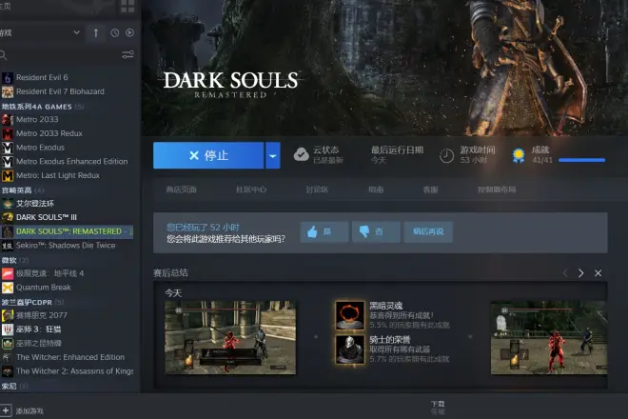
Task: Click the cloud status icon
Action: [301, 155]
